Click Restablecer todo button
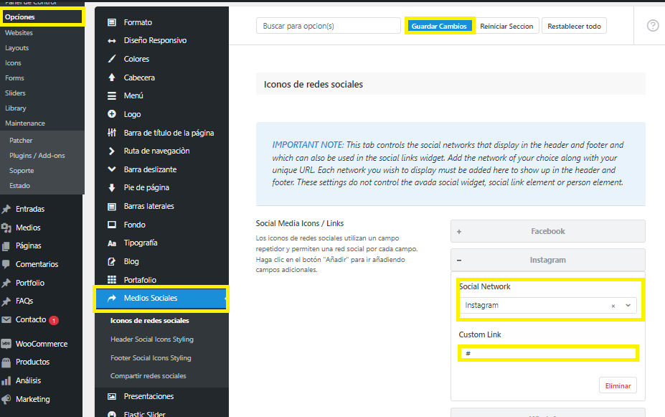Viewport: 665px width, 417px height. [574, 26]
